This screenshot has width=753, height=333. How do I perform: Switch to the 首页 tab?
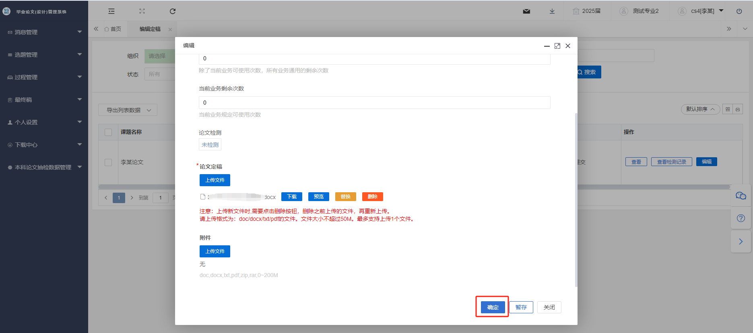coord(113,29)
